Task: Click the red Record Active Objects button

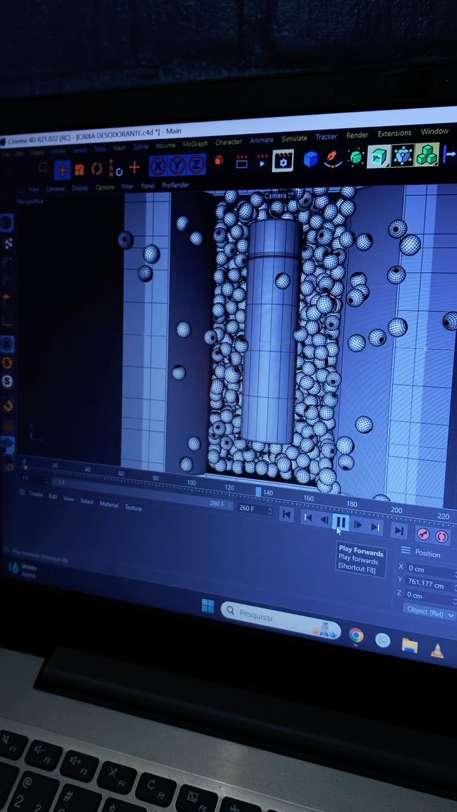Action: pos(423,535)
